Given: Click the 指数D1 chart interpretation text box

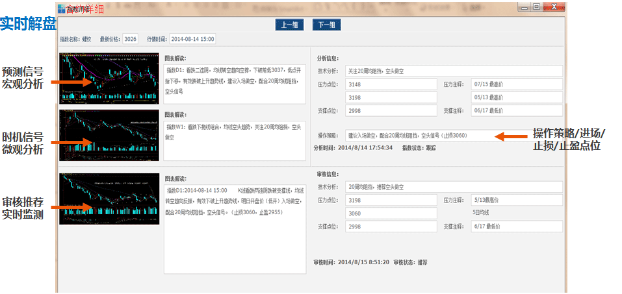Looking at the screenshot, I should coord(235,84).
